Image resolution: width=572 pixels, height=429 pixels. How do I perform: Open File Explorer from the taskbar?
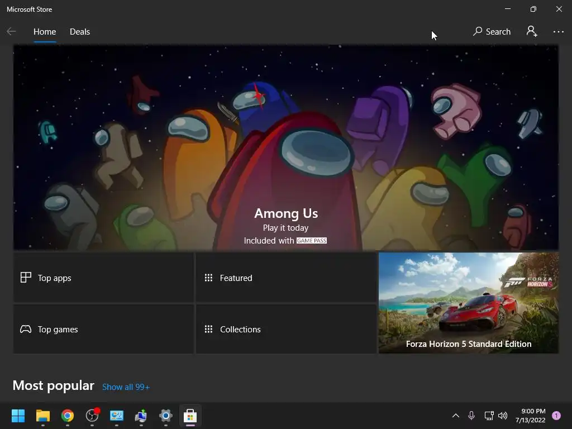tap(42, 416)
